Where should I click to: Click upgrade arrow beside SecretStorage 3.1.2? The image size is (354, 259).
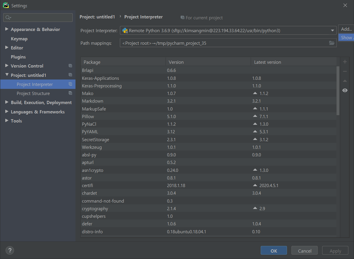255,139
